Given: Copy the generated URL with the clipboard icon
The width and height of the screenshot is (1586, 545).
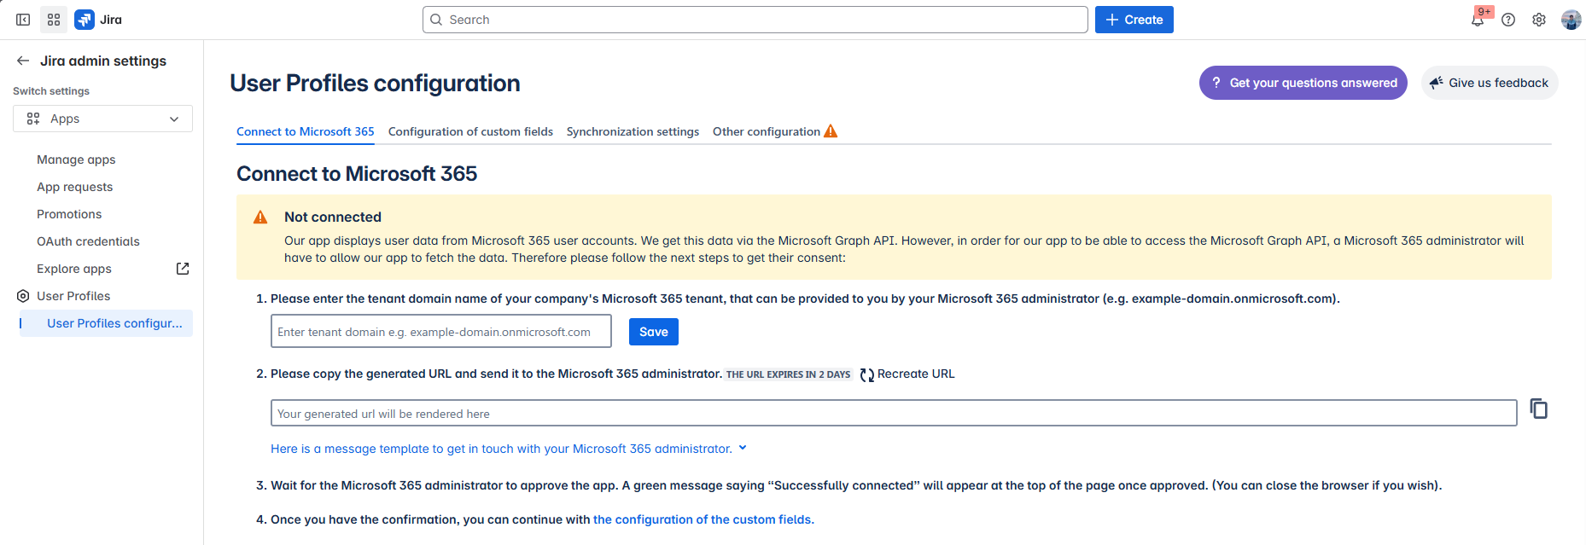Looking at the screenshot, I should [1538, 409].
